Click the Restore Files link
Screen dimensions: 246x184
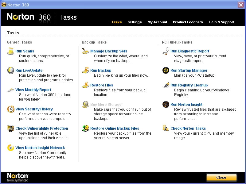102,85
